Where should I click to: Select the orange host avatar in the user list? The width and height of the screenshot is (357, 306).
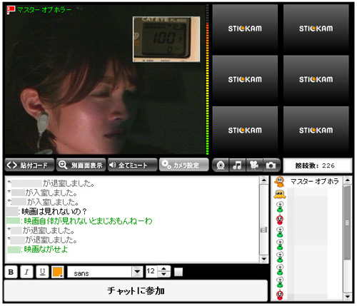click(x=280, y=182)
